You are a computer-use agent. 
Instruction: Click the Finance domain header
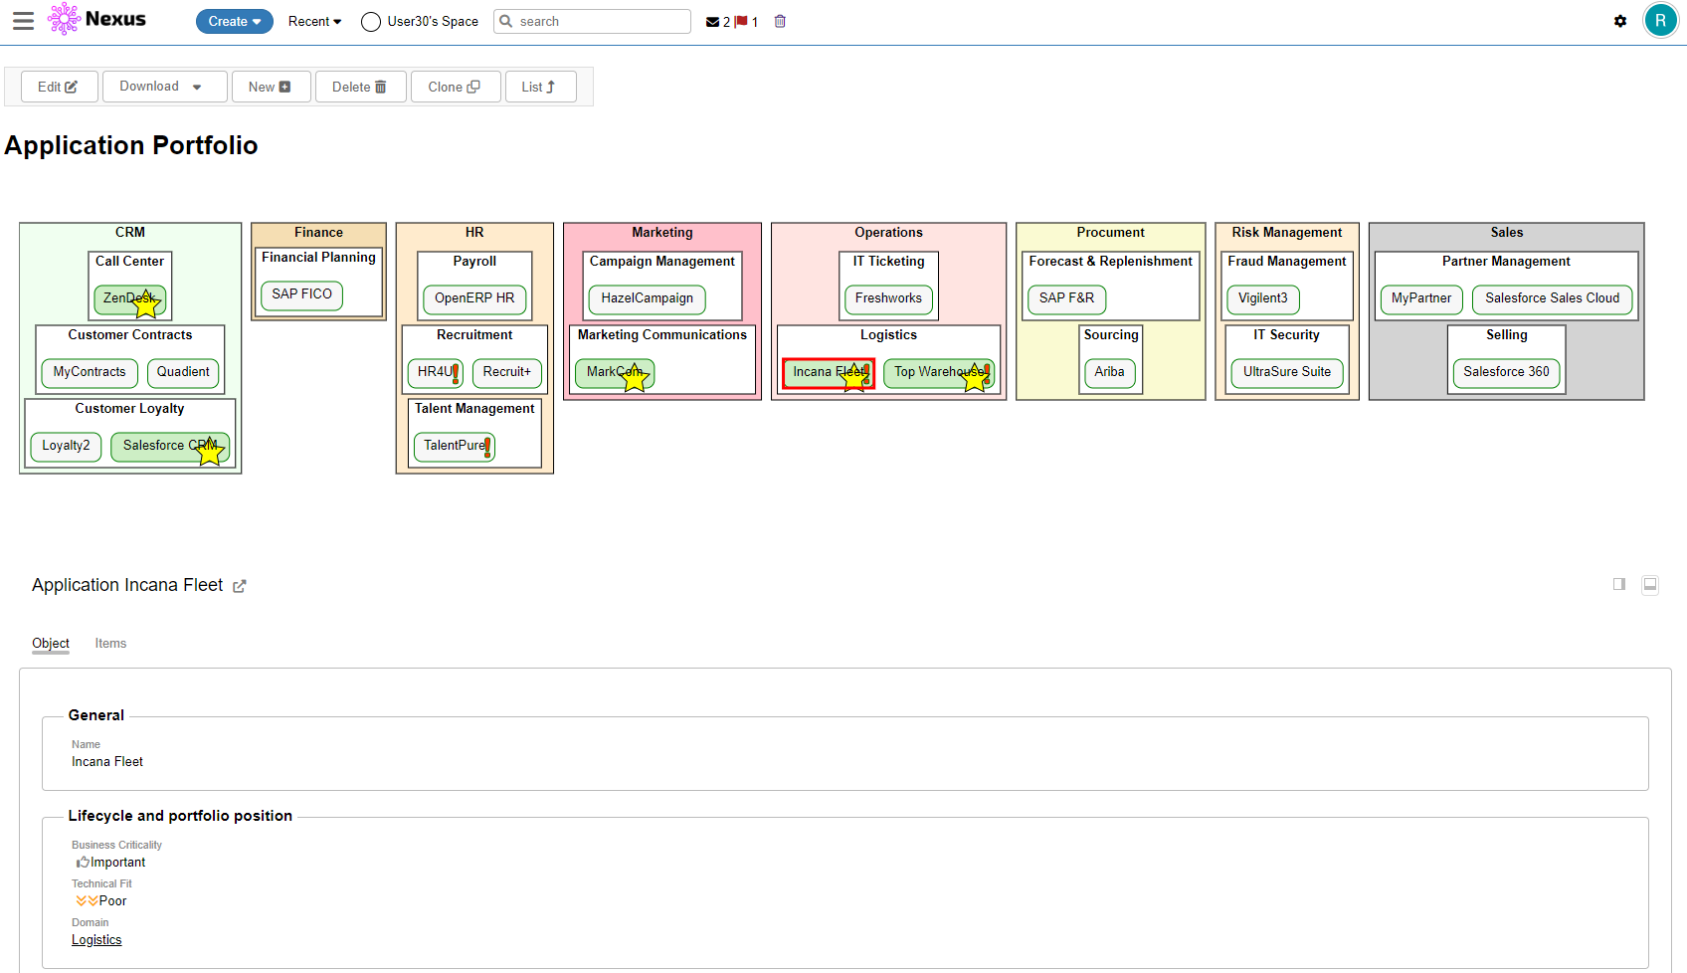318,233
